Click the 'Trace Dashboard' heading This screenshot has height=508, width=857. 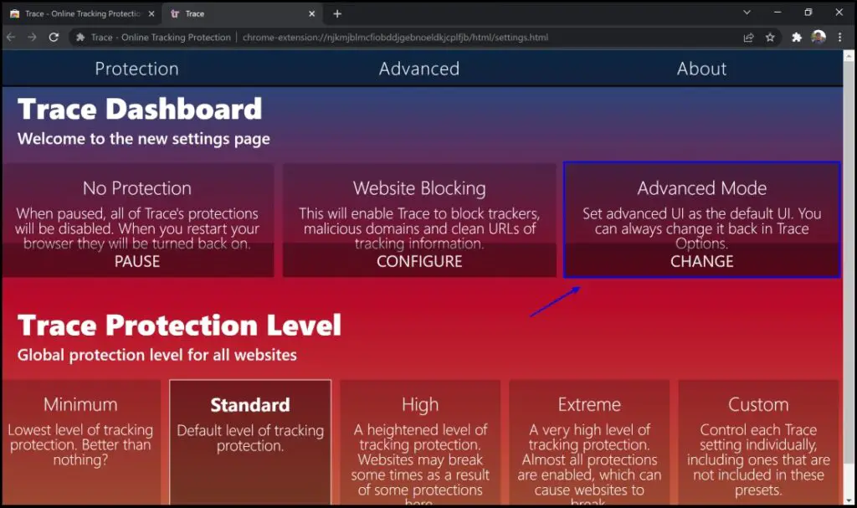coord(140,109)
